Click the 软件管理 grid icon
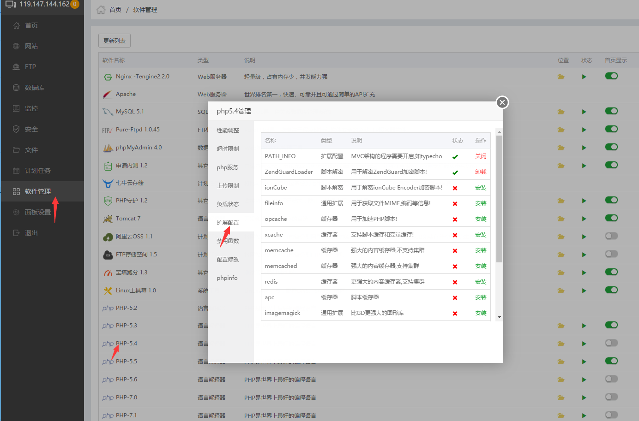The height and width of the screenshot is (421, 639). pyautogui.click(x=16, y=191)
